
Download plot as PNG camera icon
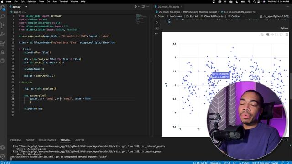(262, 35)
